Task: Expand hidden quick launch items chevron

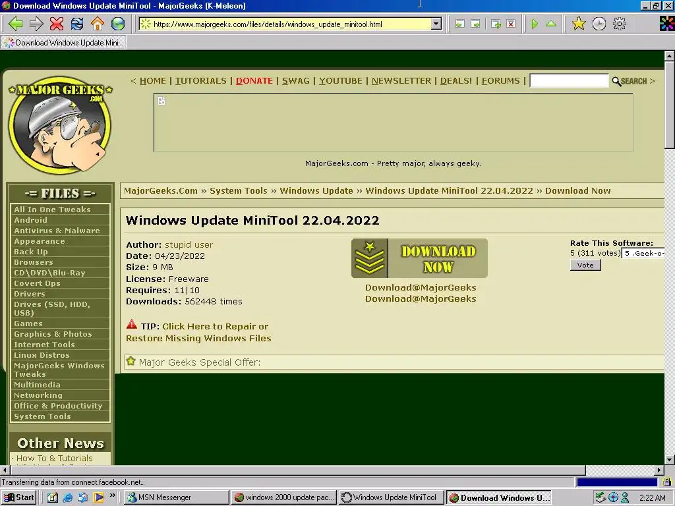Action: (112, 495)
